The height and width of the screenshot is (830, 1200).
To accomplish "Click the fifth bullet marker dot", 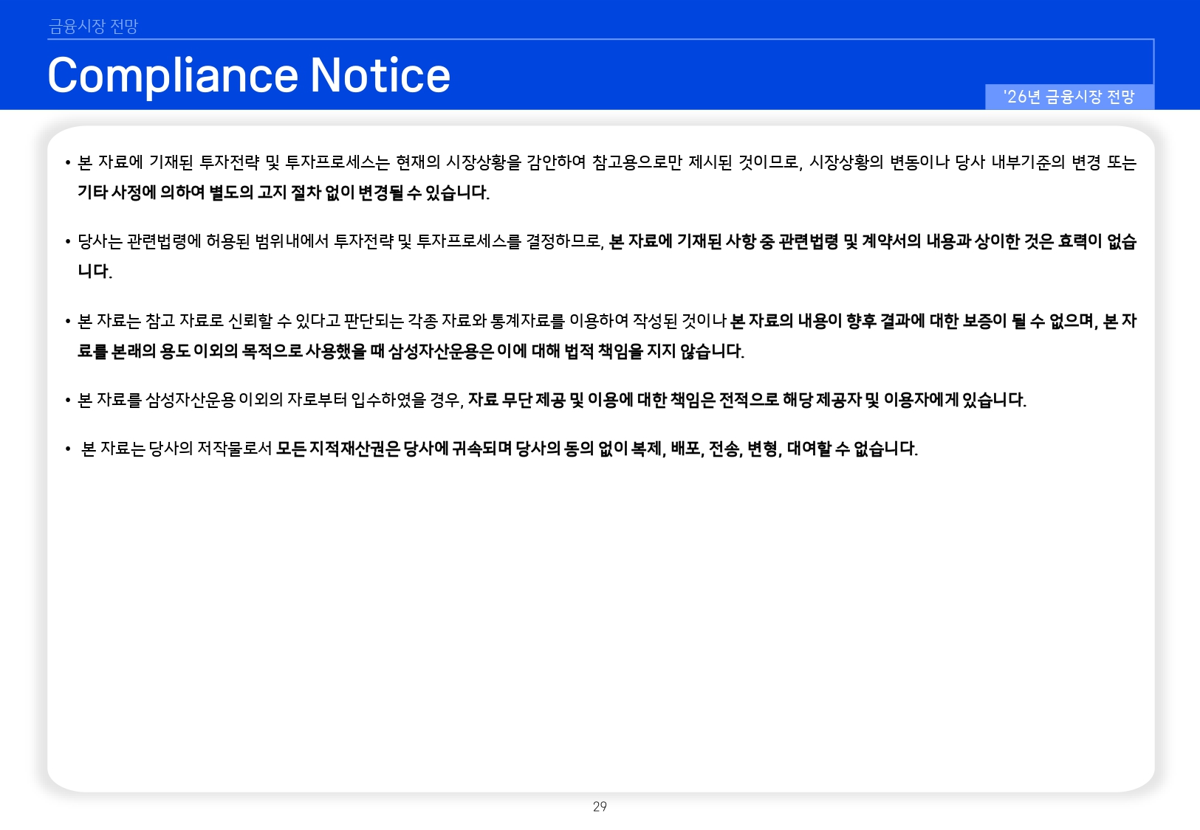I will (x=67, y=446).
